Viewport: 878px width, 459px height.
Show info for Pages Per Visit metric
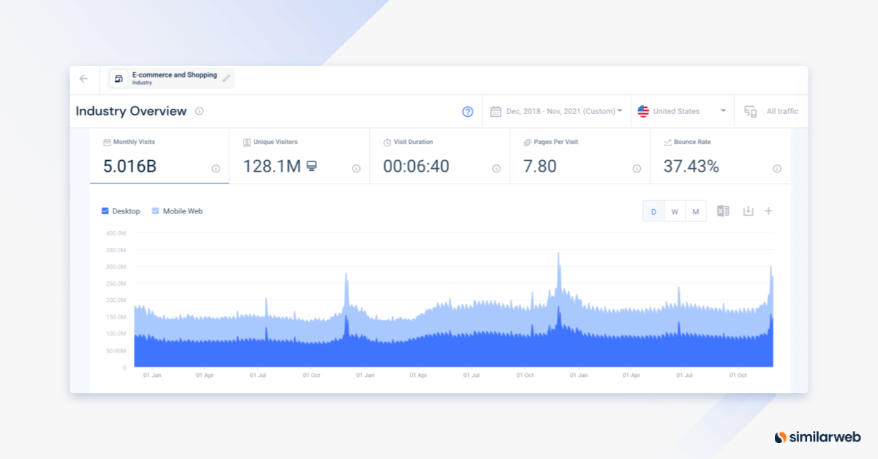click(637, 168)
